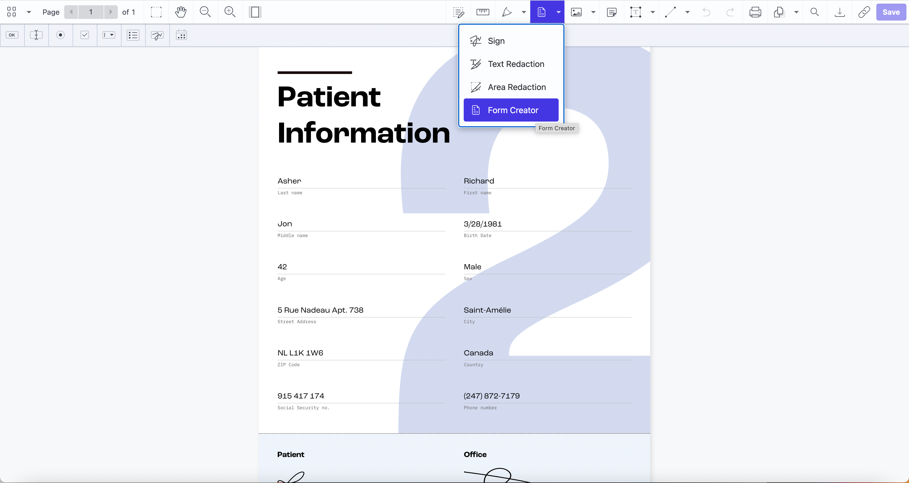Click the download document icon

click(x=840, y=12)
